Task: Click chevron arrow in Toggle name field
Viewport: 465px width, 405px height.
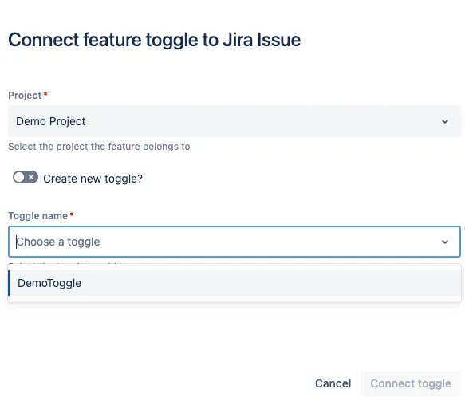Action: pyautogui.click(x=445, y=242)
